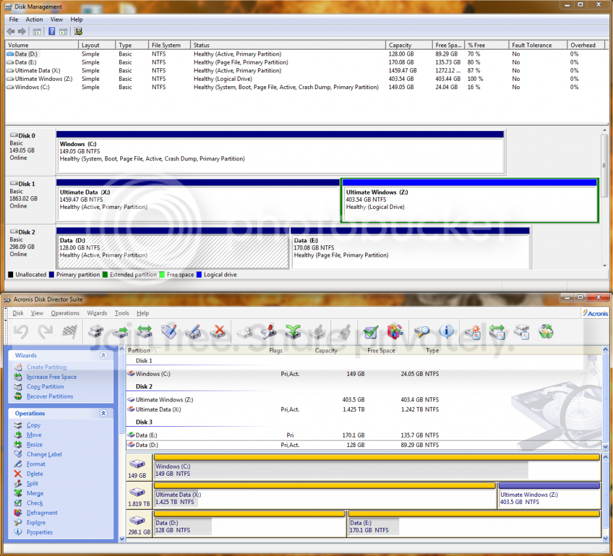Click the Back arrow in Disk Management toolbar
The width and height of the screenshot is (613, 556).
[x=11, y=31]
